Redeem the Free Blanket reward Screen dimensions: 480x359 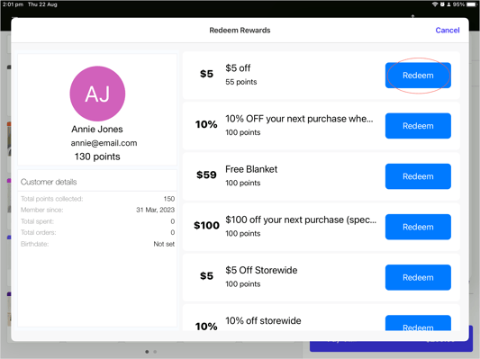pos(418,176)
